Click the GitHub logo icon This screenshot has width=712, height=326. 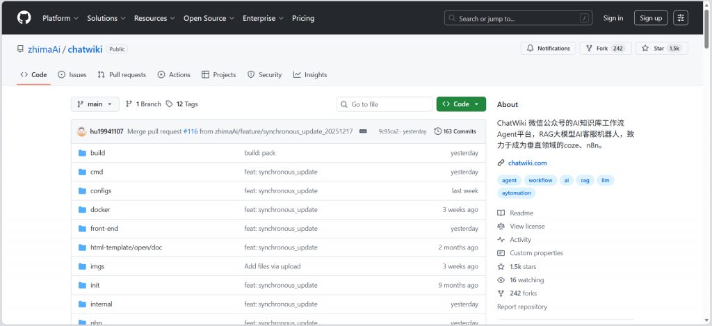pyautogui.click(x=24, y=18)
